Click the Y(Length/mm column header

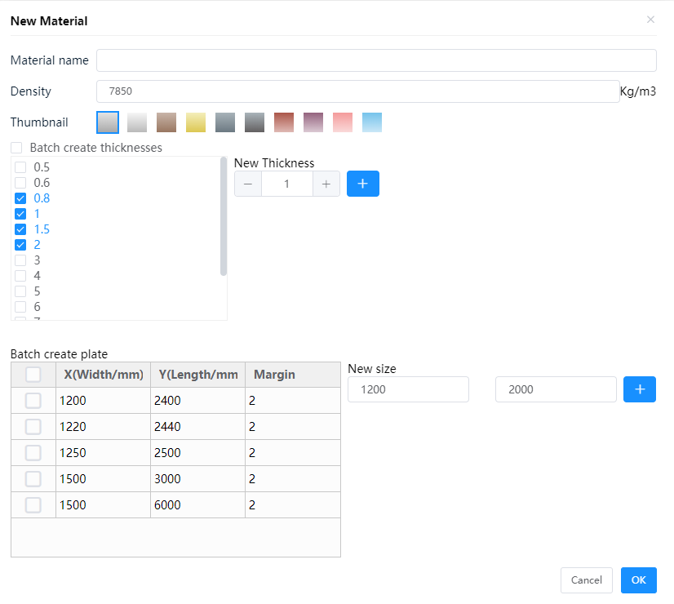(197, 375)
